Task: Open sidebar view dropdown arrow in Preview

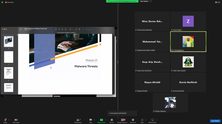Action: (23, 29)
